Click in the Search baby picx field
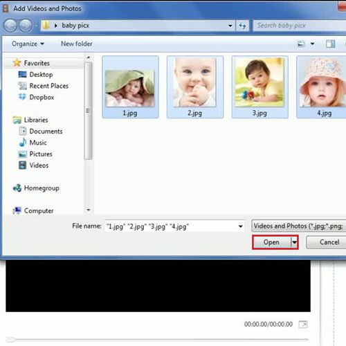The height and width of the screenshot is (346, 346). coord(300,26)
